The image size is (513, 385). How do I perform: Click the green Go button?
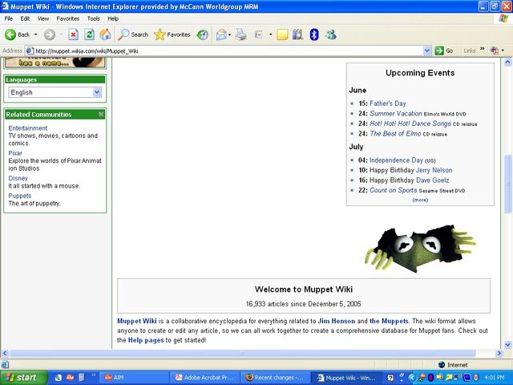pos(443,51)
